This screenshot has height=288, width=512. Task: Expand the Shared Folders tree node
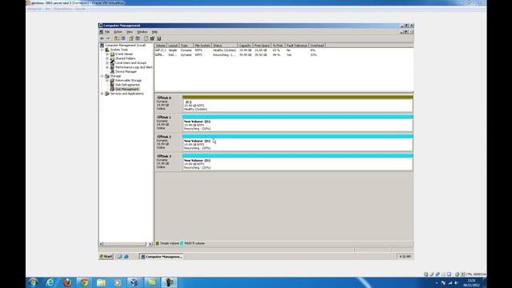(x=107, y=58)
